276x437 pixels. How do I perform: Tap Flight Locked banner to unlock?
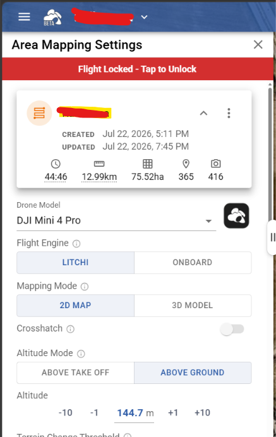point(138,69)
